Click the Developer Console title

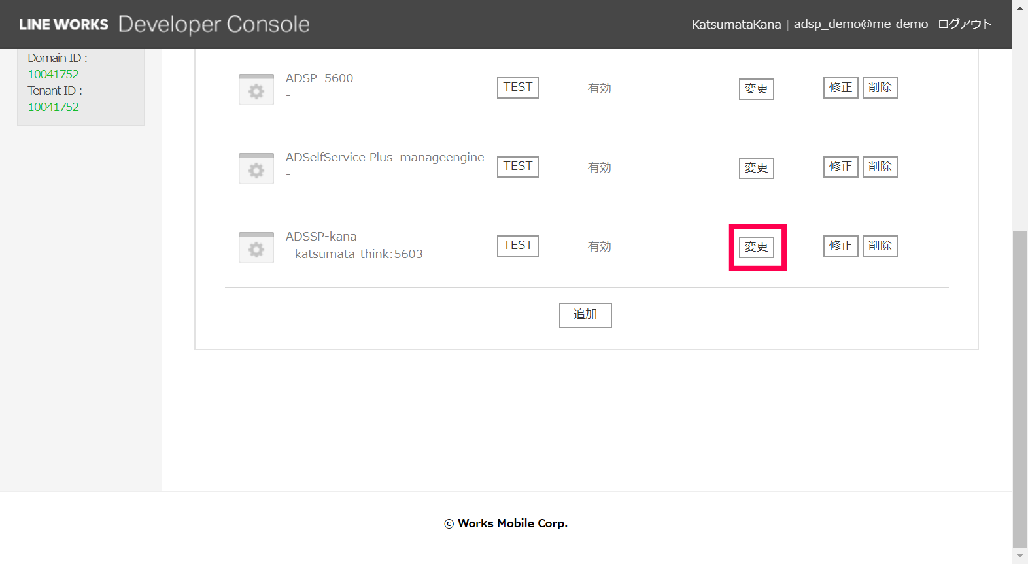coord(214,25)
